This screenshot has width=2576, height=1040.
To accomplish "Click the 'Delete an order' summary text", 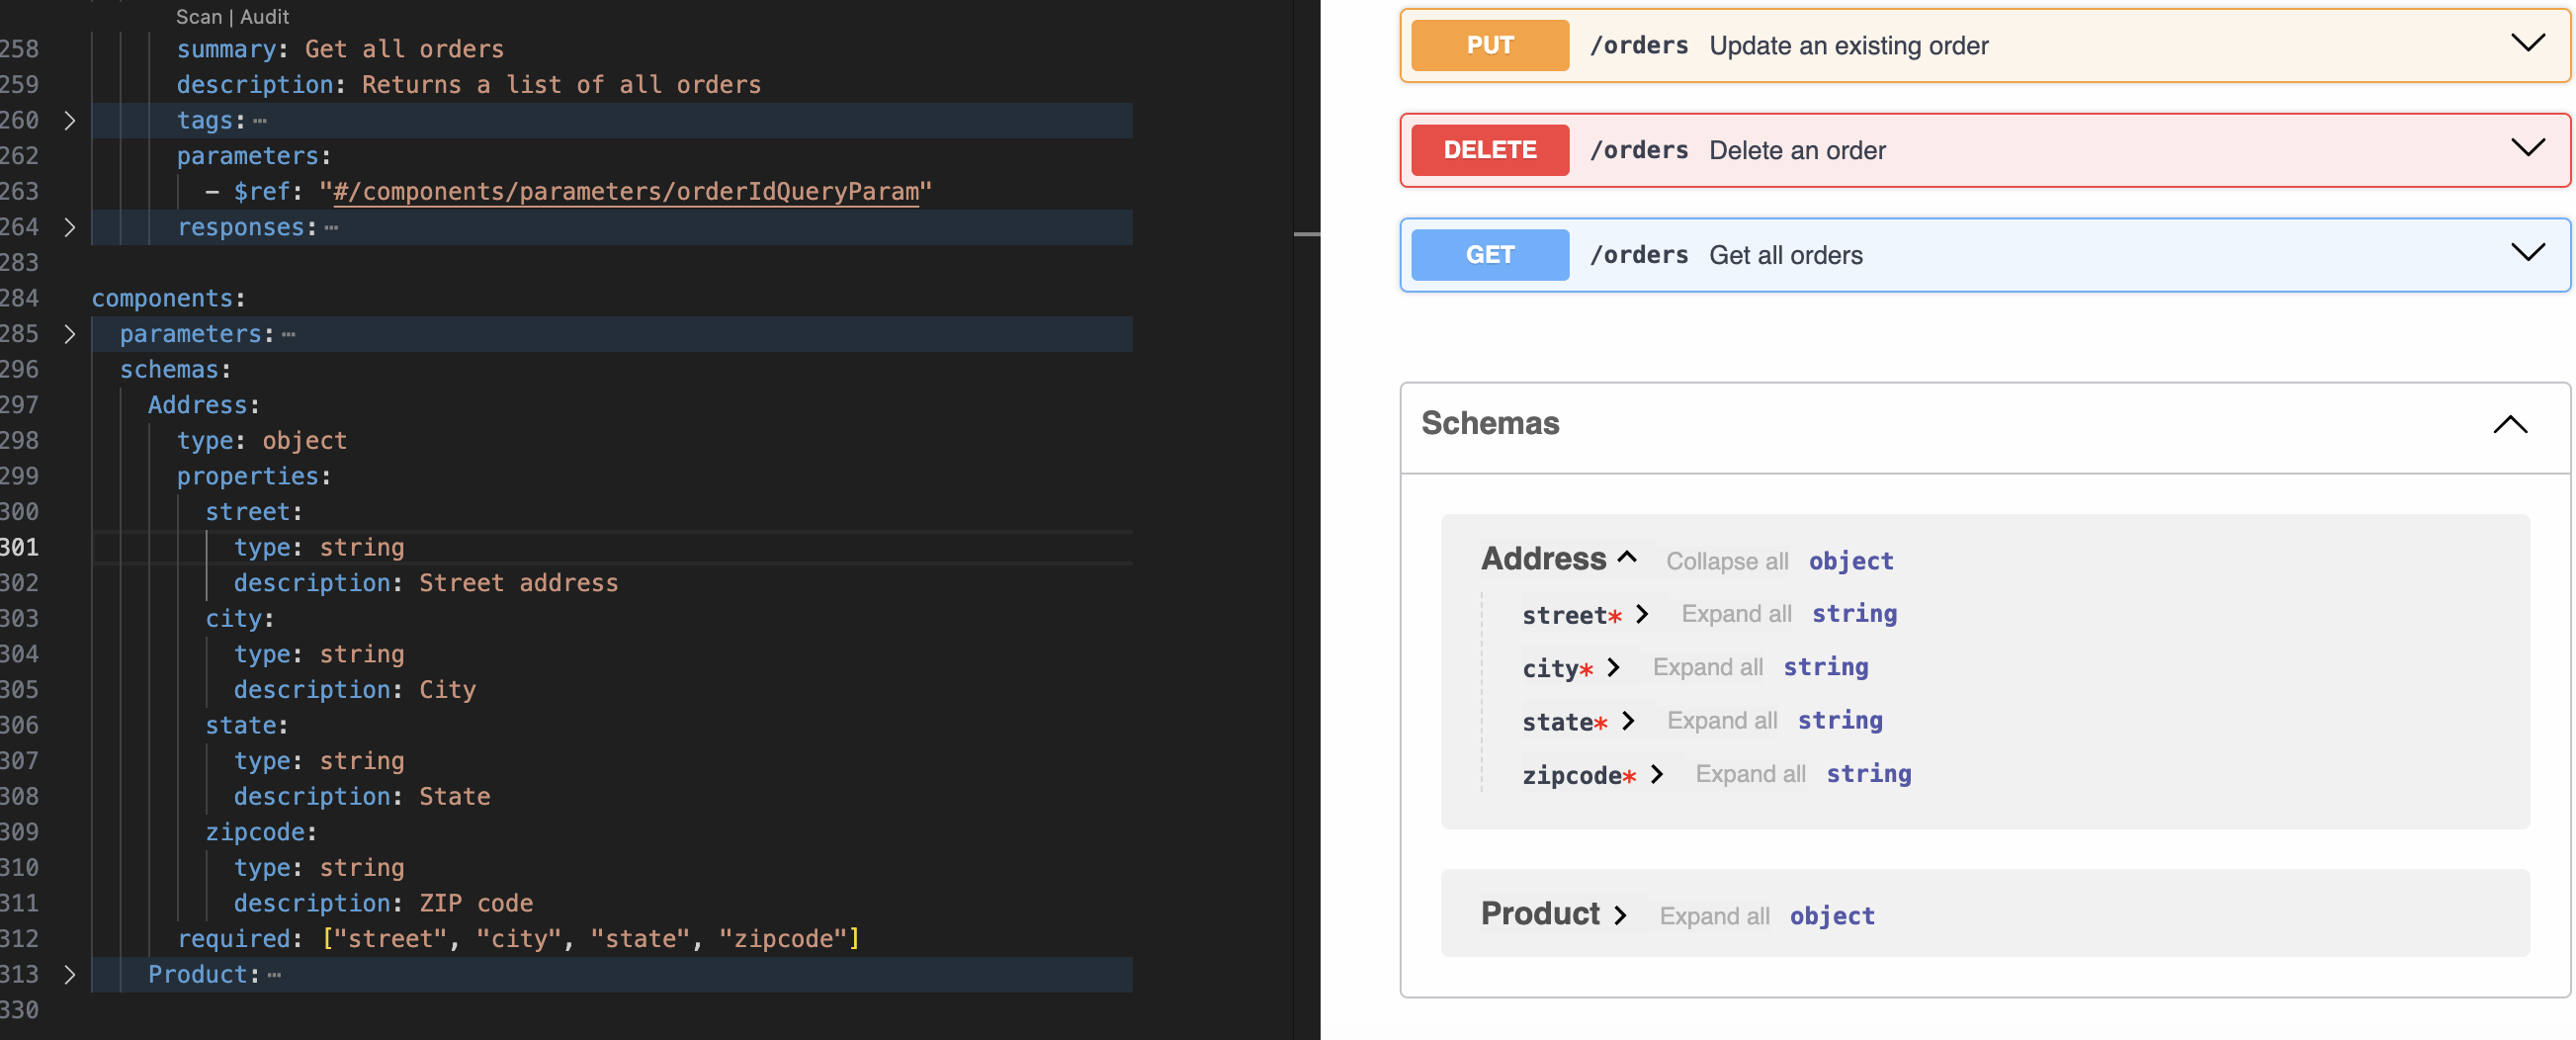I will point(1797,151).
